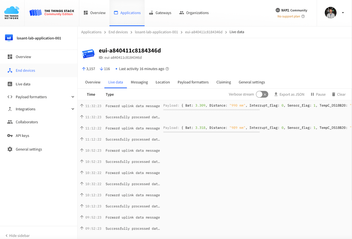Toggle the Verbose stream switch
352x239 pixels.
(262, 94)
